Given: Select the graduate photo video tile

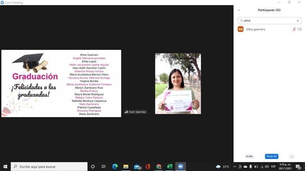Looking at the screenshot, I should pyautogui.click(x=178, y=84).
